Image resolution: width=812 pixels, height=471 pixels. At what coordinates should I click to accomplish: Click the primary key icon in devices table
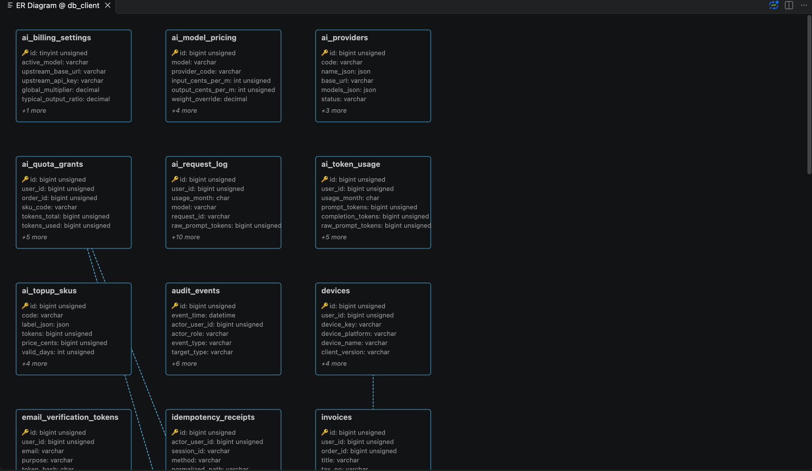[324, 306]
